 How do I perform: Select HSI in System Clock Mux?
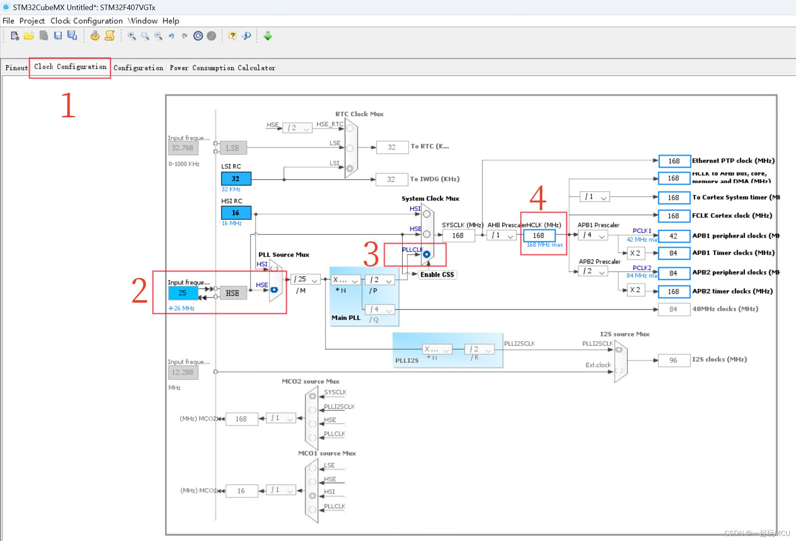[x=426, y=214]
